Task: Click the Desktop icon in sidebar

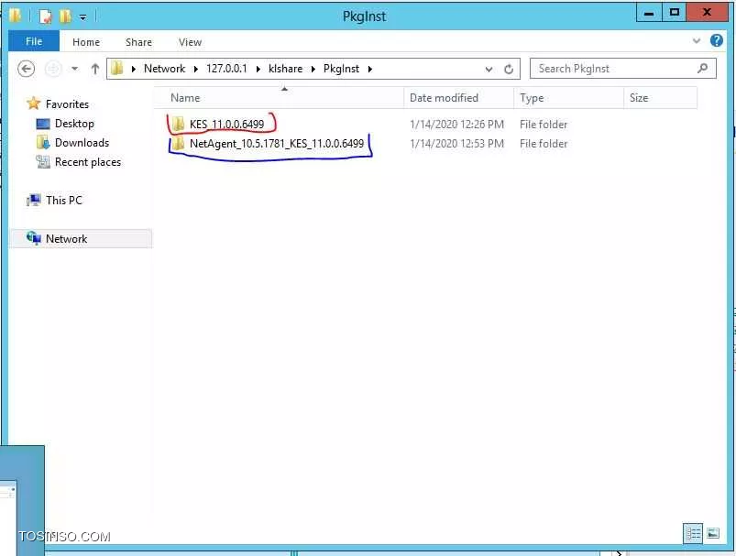Action: (x=43, y=124)
